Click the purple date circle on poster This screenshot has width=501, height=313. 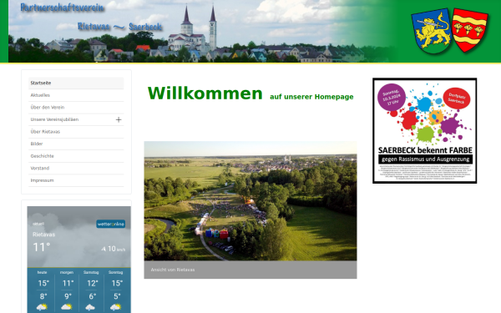pyautogui.click(x=392, y=97)
